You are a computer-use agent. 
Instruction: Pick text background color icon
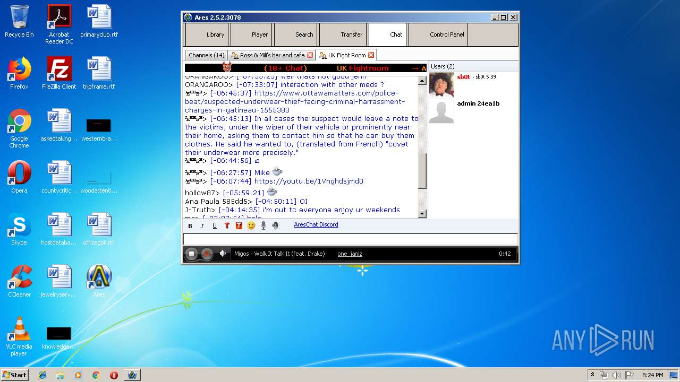tap(239, 225)
